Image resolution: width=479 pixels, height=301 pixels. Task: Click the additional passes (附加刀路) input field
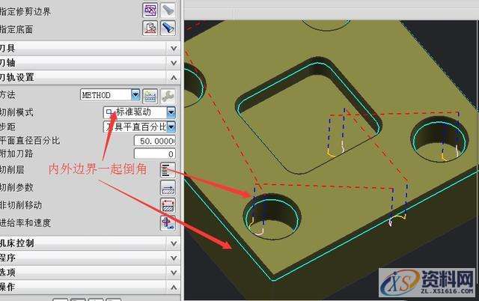tap(155, 154)
